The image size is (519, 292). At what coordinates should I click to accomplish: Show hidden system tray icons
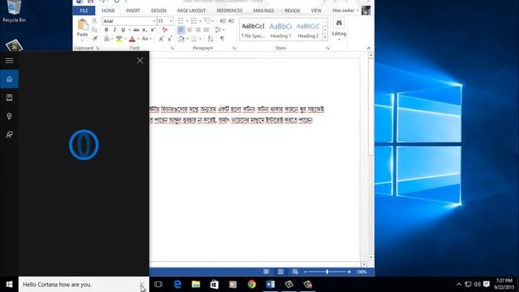(459, 284)
